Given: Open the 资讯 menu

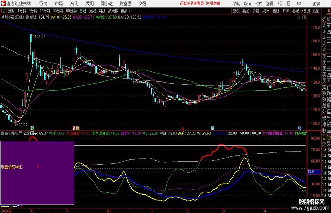Looking at the screenshot, I should (74, 3).
